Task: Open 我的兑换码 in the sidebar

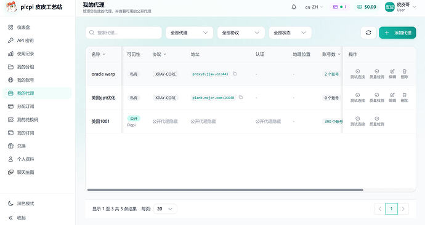Action: tap(38, 119)
